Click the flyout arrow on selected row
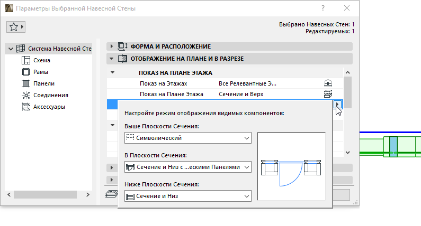 337,105
